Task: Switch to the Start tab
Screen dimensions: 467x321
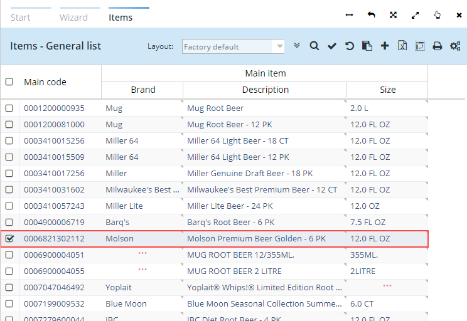Action: (21, 18)
